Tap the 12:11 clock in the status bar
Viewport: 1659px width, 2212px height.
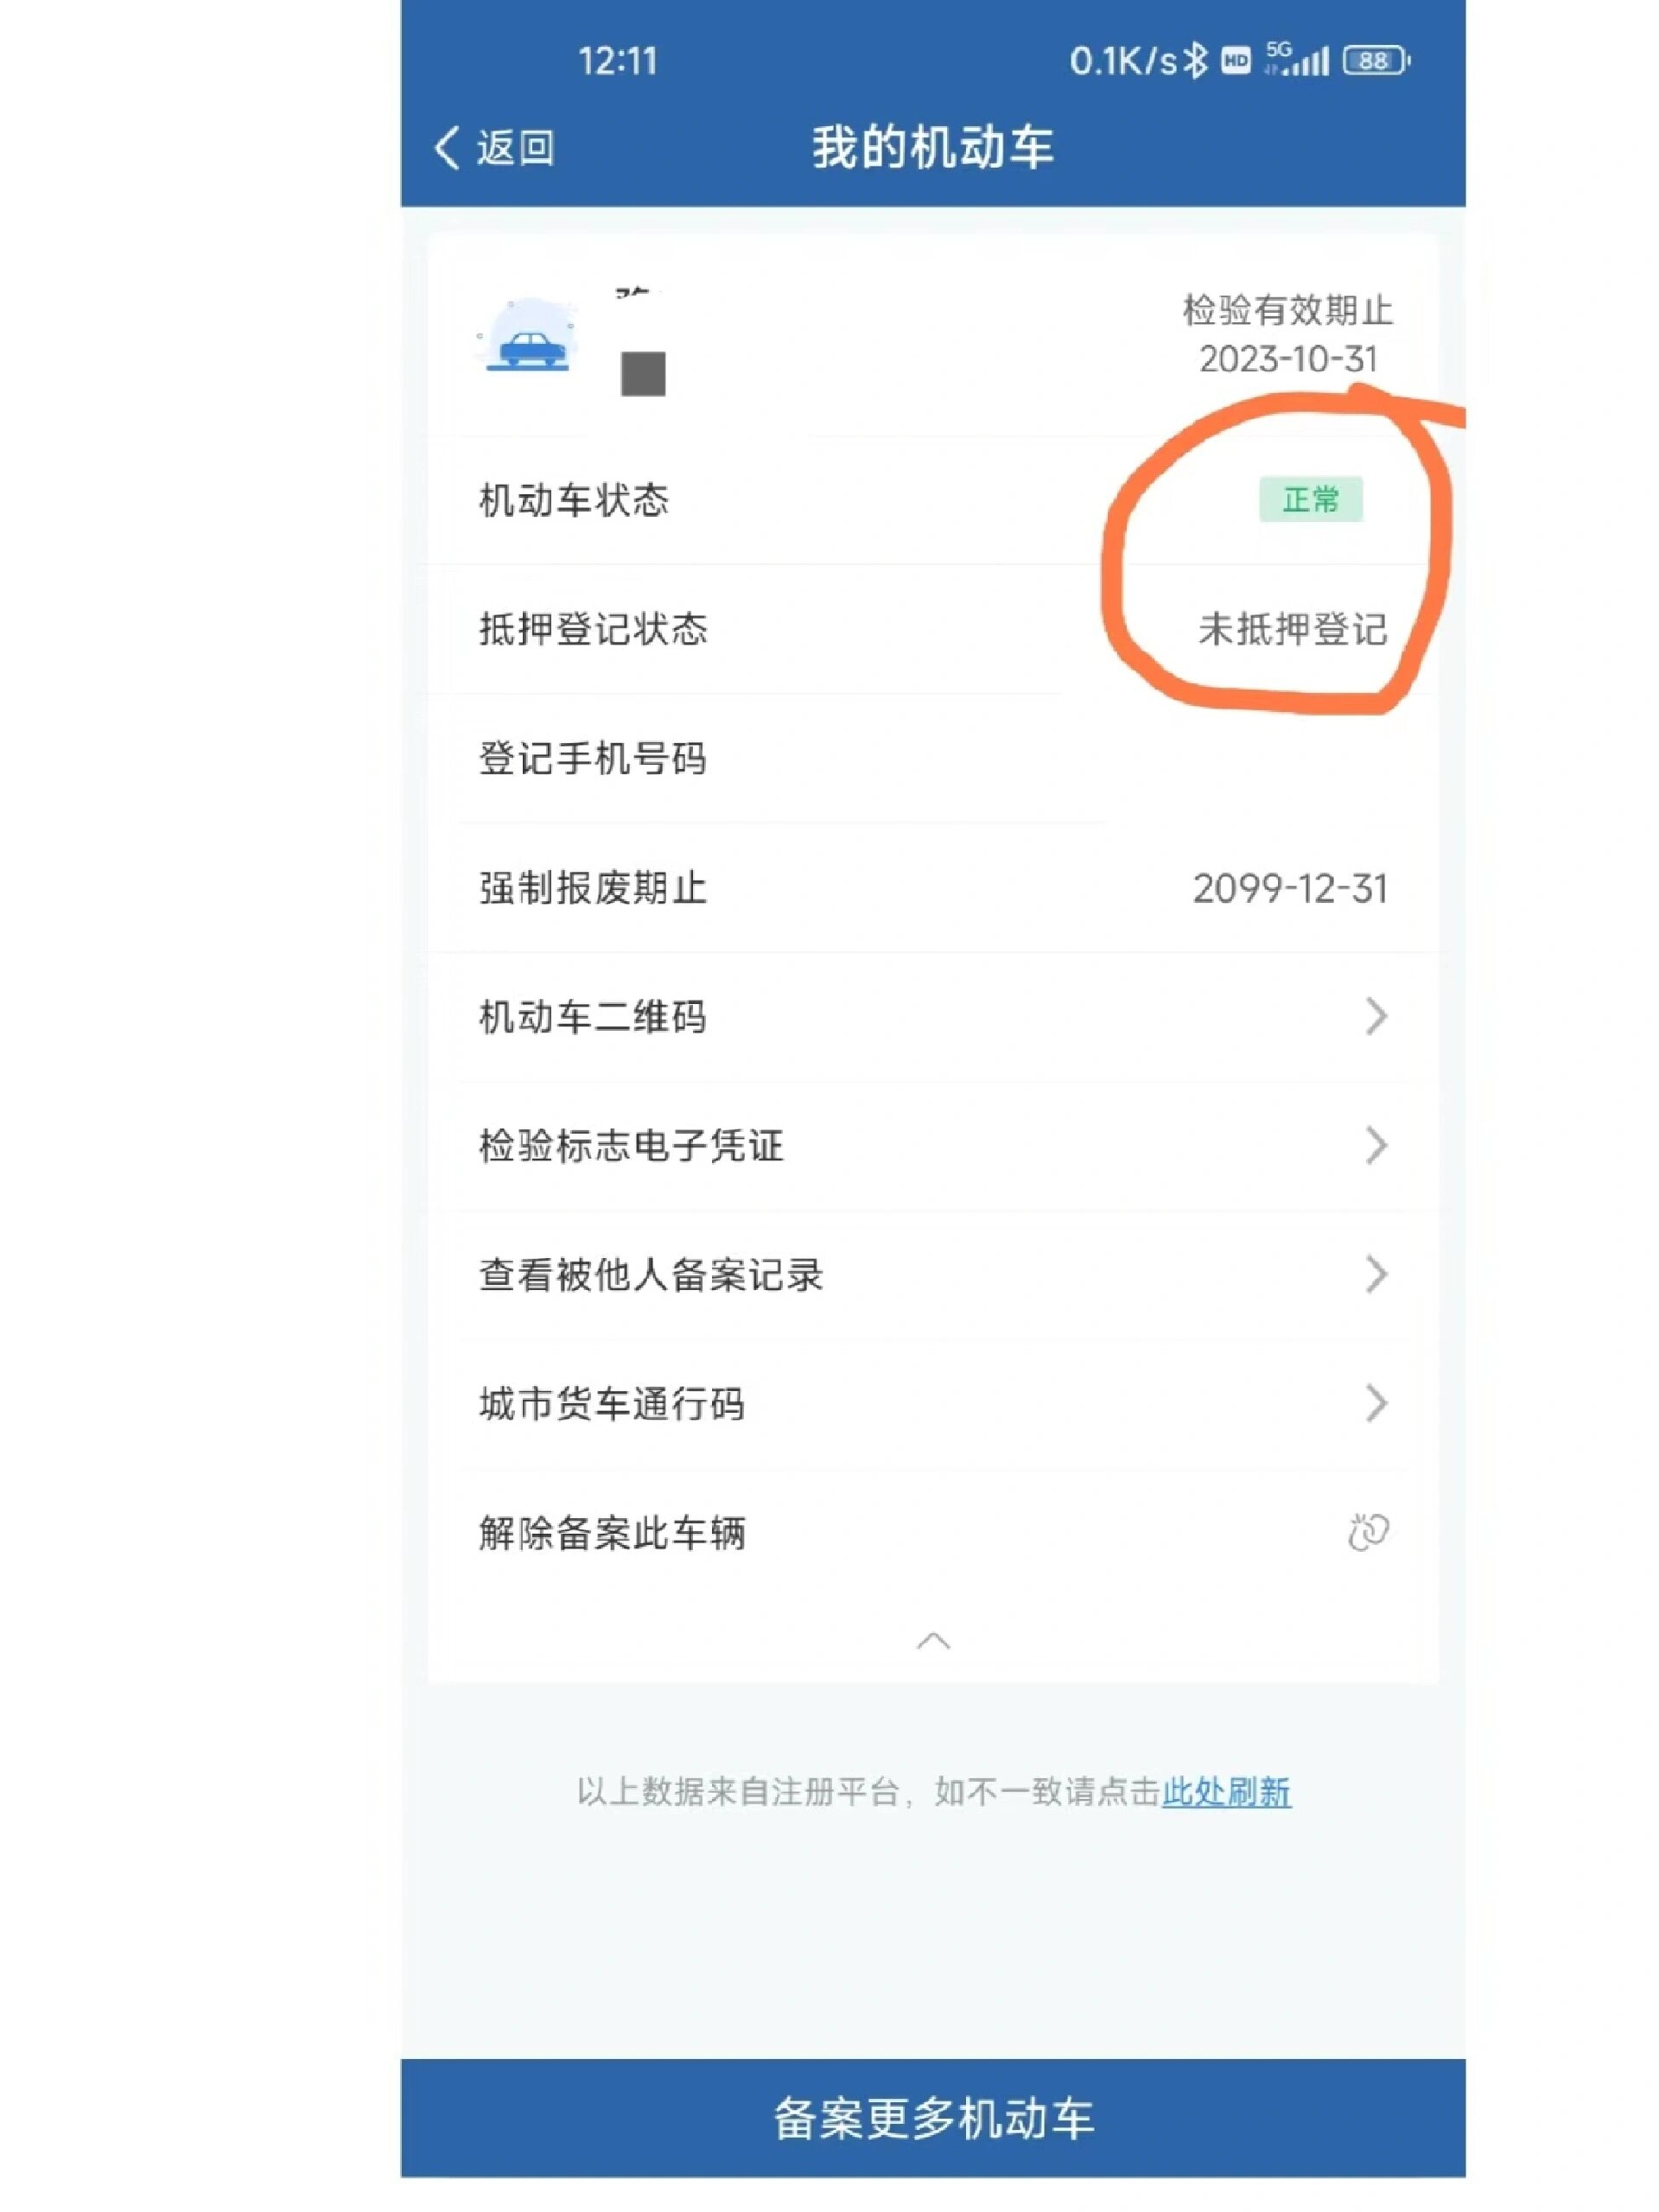pos(618,61)
